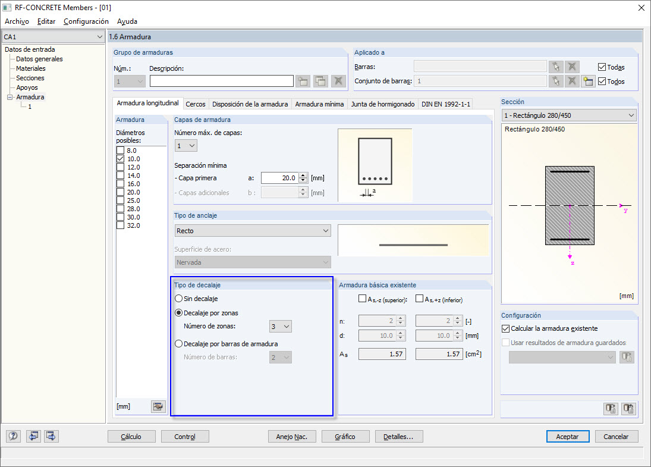The image size is (651, 467).
Task: Click the Detalles... button
Action: [x=398, y=437]
